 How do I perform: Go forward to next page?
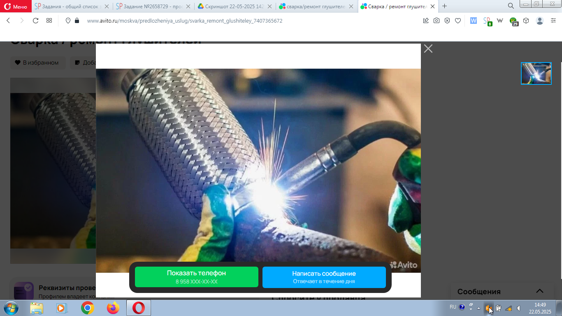tap(22, 21)
